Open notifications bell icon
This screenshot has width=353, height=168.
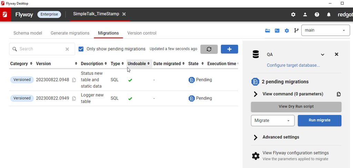coord(329,14)
